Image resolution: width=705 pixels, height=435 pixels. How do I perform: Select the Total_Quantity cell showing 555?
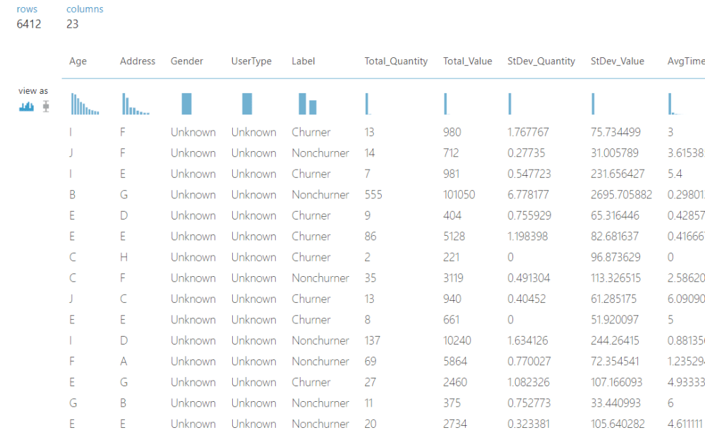coord(373,195)
